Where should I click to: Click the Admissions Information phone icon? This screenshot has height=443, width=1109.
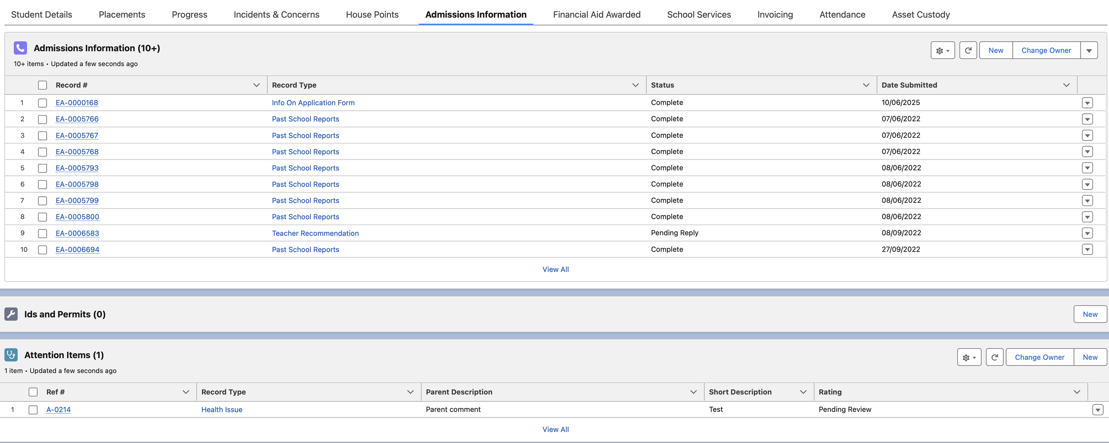tap(20, 48)
